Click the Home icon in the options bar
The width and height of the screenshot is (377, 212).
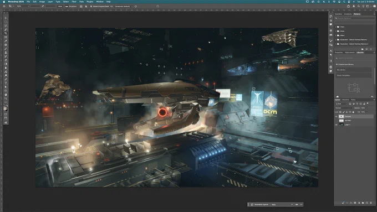tap(4, 6)
